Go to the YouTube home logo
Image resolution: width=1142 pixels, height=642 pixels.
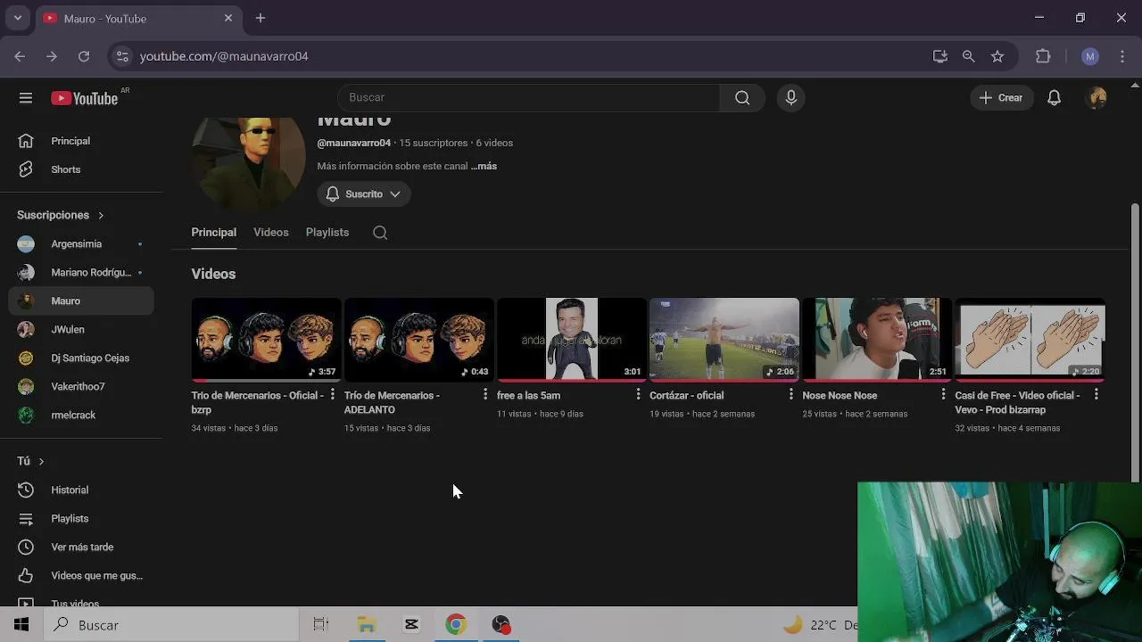pos(85,98)
